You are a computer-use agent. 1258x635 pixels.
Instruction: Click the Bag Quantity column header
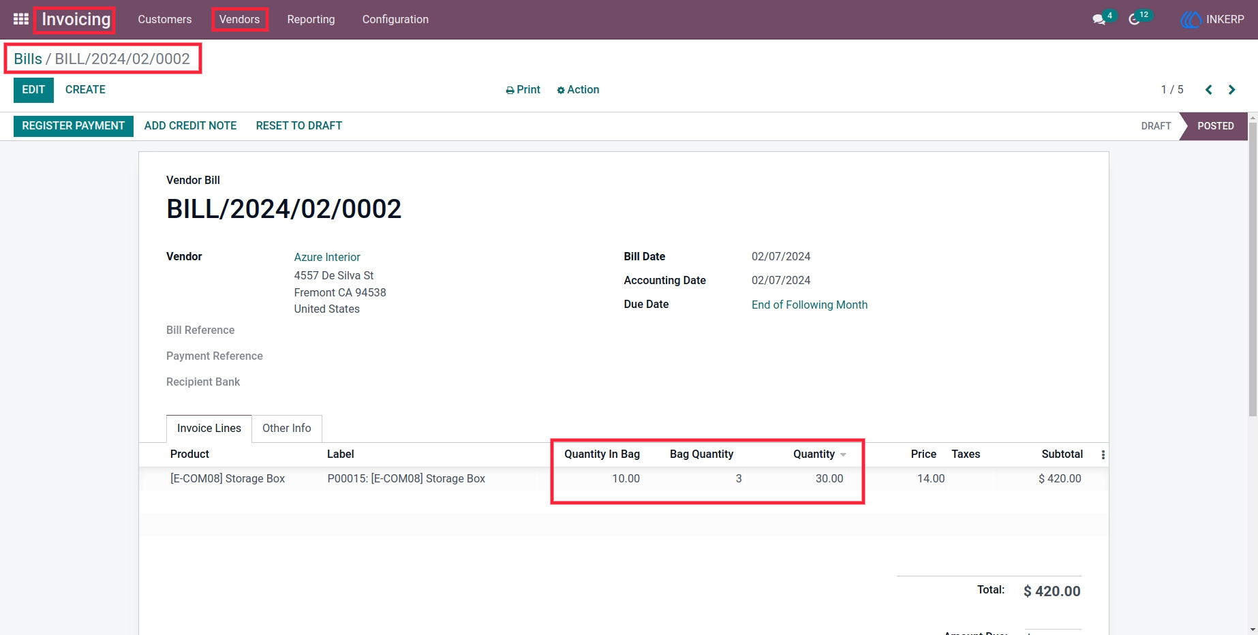click(701, 454)
